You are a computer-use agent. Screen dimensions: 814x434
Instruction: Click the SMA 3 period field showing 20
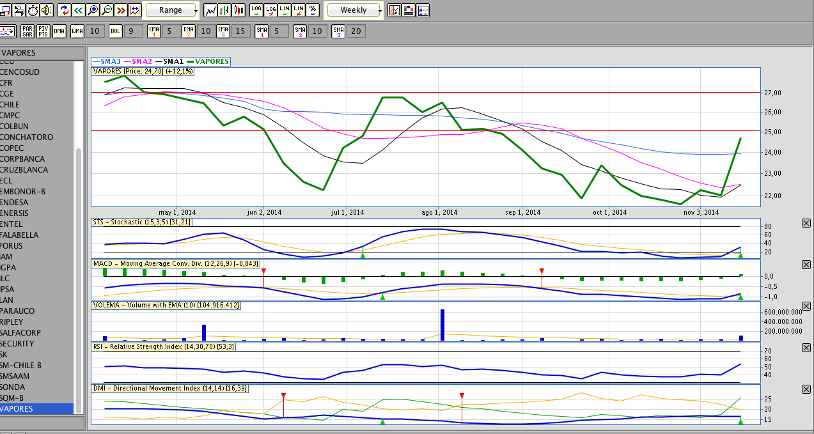356,31
